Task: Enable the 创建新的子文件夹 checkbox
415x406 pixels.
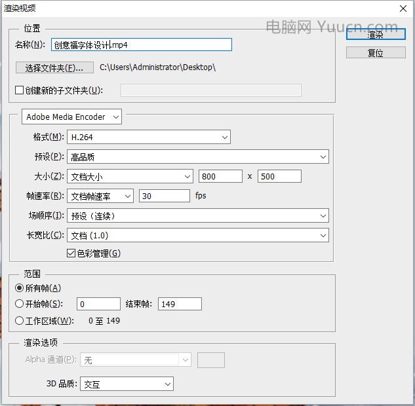Action: coord(19,90)
